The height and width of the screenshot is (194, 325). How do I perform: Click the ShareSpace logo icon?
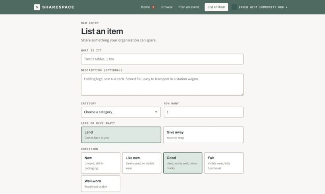37,7
